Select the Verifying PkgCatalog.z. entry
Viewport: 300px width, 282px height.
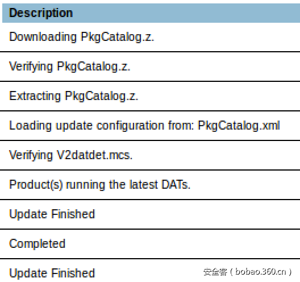pos(150,67)
